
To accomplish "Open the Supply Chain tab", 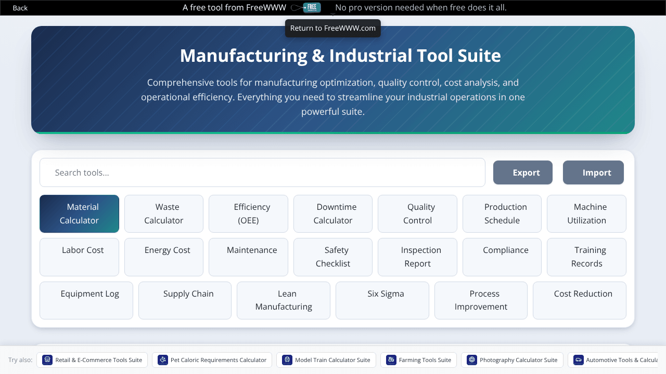I will tap(185, 300).
